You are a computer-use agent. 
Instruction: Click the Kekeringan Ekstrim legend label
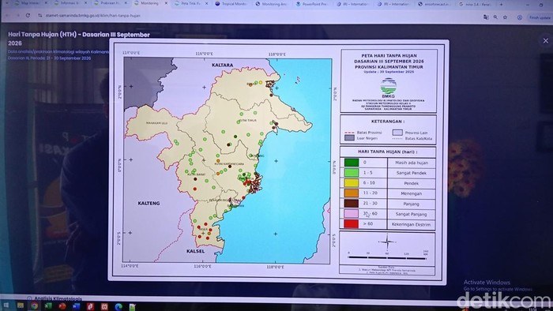(411, 224)
